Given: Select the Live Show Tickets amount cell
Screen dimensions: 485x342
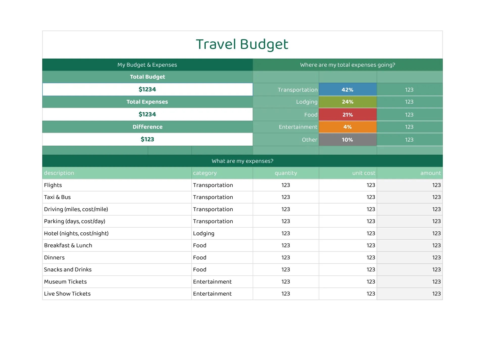Looking at the screenshot, I should [409, 294].
